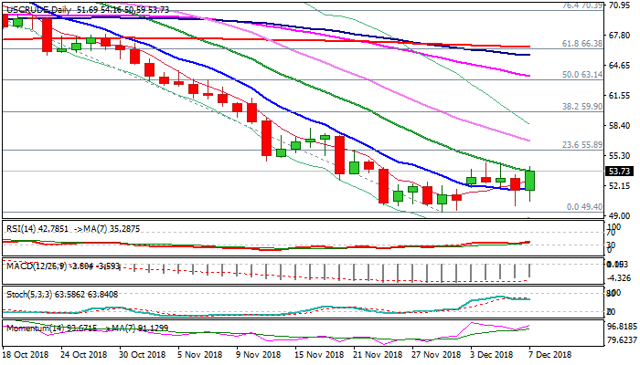Click the Stoch(5,3,3) indicator label
The image size is (640, 365).
coord(27,296)
